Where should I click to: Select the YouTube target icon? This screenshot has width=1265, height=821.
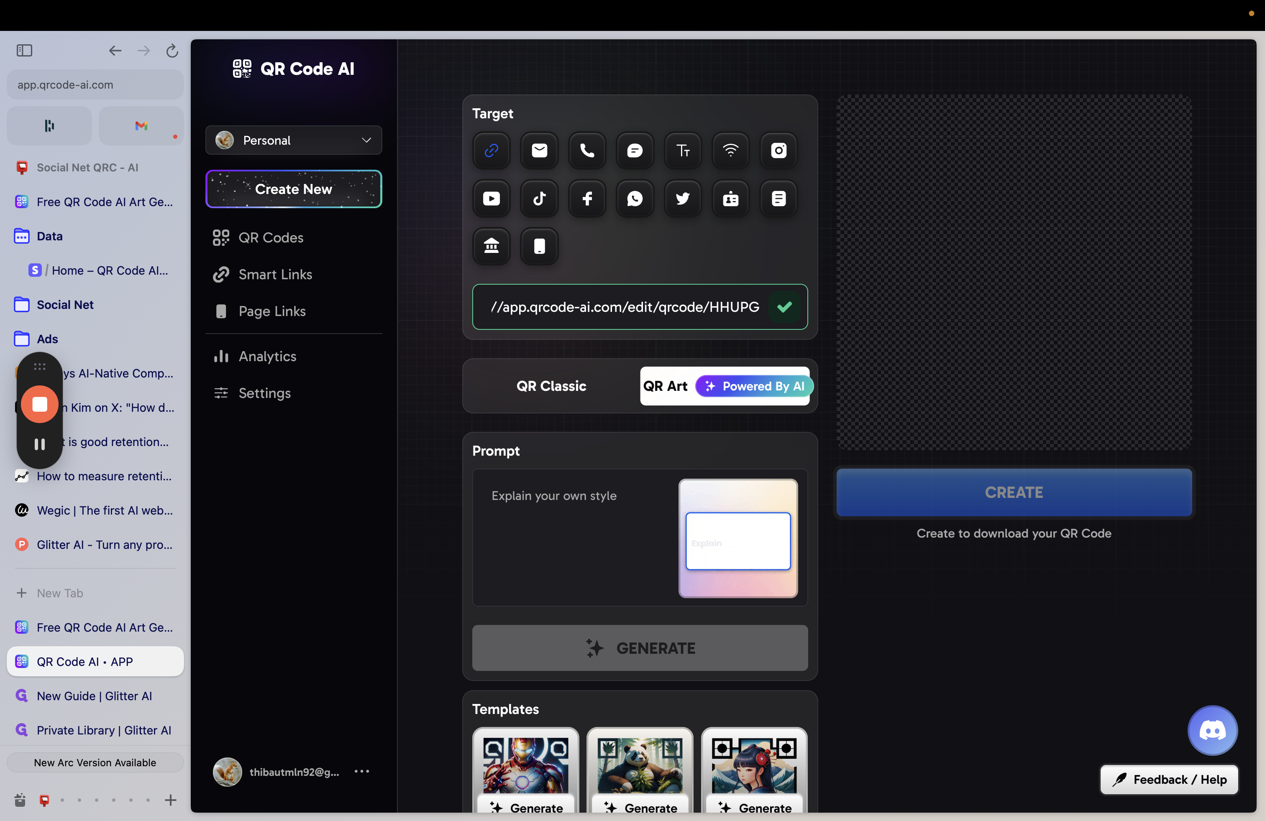(491, 199)
